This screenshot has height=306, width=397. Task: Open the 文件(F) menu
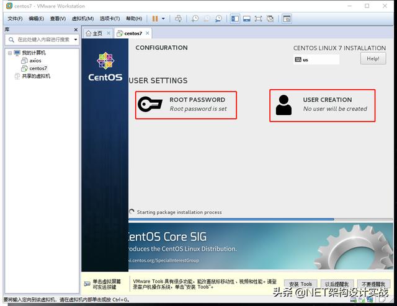15,19
